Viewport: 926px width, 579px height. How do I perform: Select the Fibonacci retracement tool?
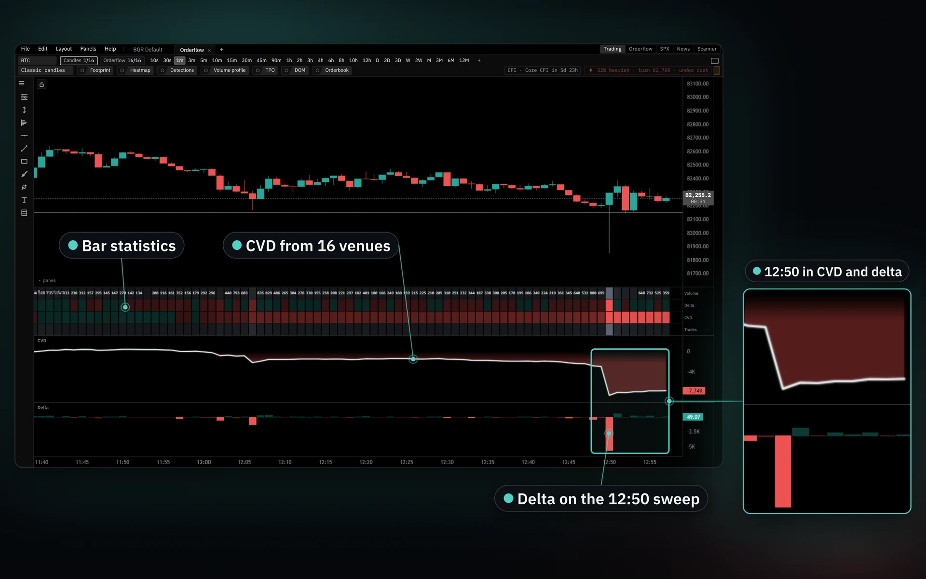pos(24,97)
